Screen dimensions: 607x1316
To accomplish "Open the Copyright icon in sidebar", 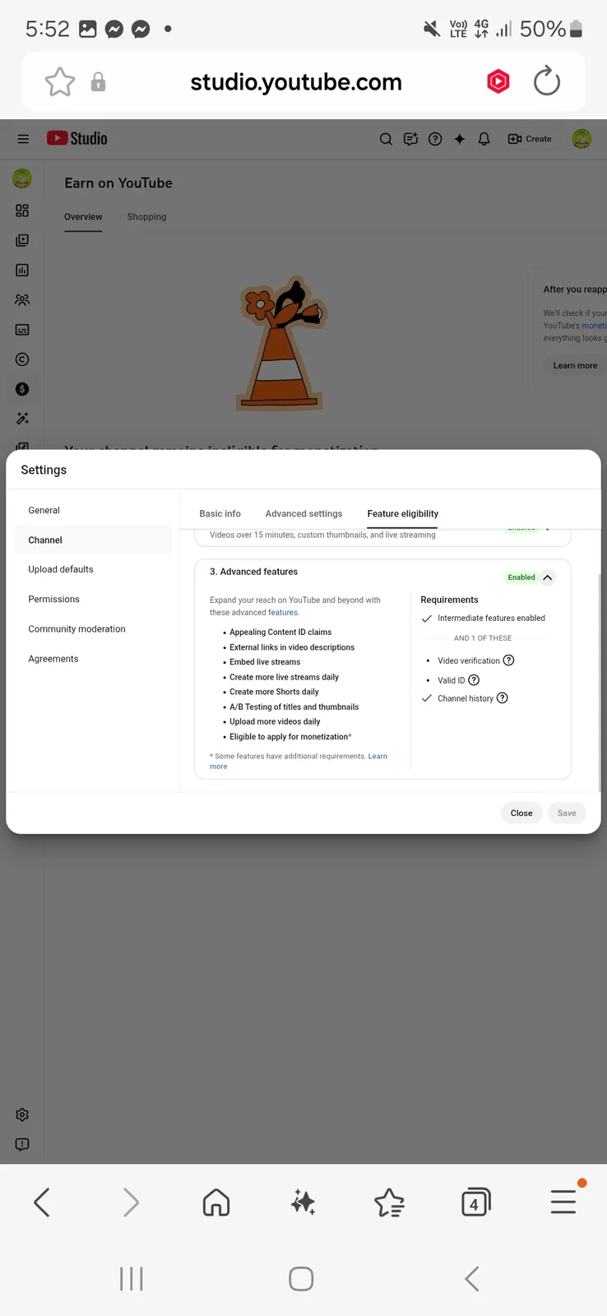I will pyautogui.click(x=22, y=359).
